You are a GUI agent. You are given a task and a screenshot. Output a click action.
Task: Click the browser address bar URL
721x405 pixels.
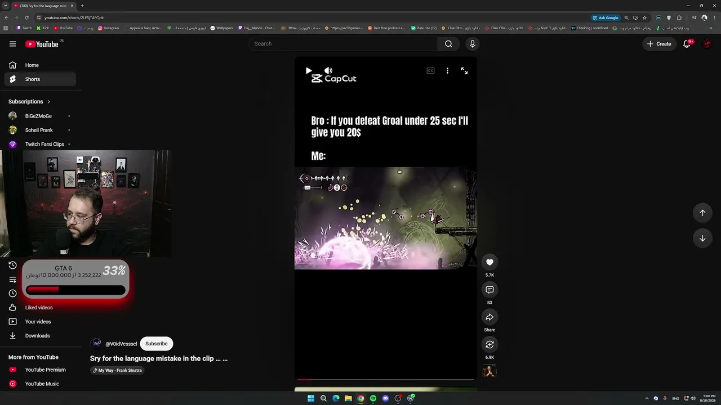74,17
